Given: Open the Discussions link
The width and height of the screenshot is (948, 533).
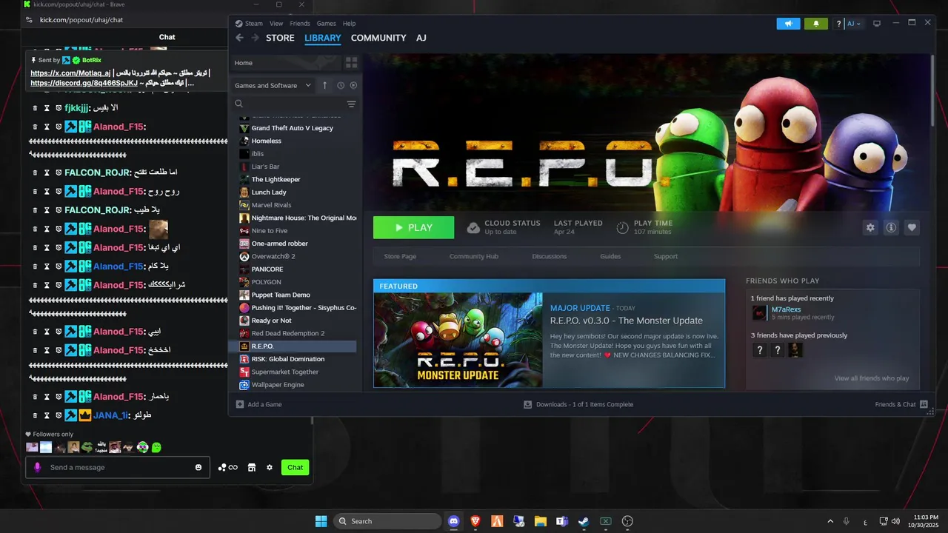Looking at the screenshot, I should 549,256.
